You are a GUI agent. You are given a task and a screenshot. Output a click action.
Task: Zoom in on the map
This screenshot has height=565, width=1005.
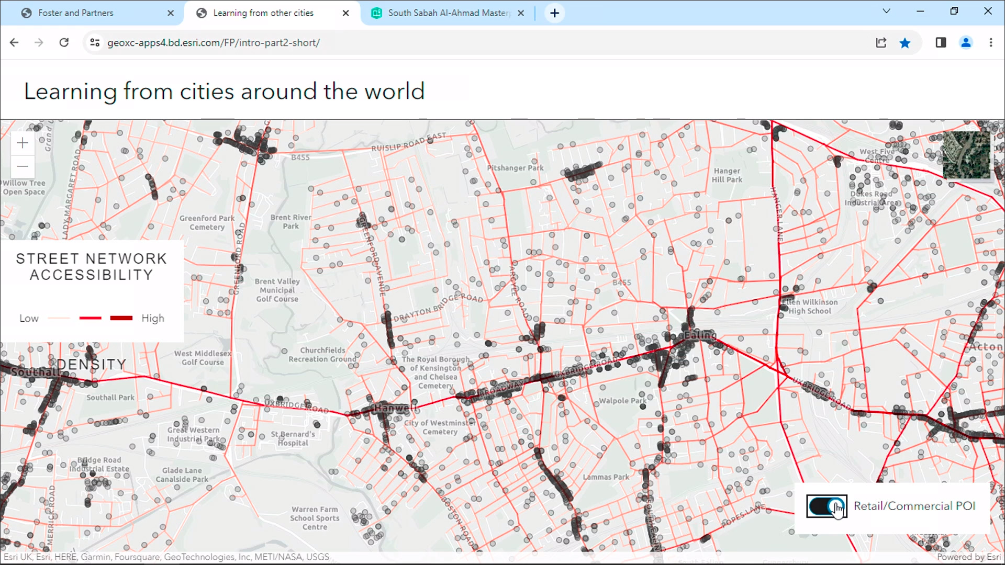pos(23,143)
